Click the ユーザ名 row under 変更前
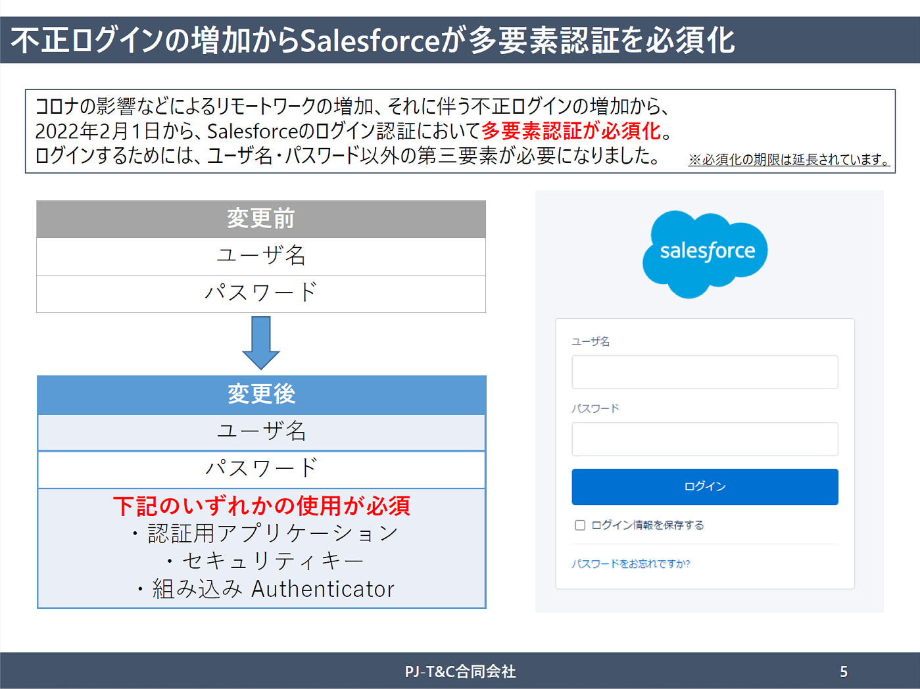 click(261, 256)
